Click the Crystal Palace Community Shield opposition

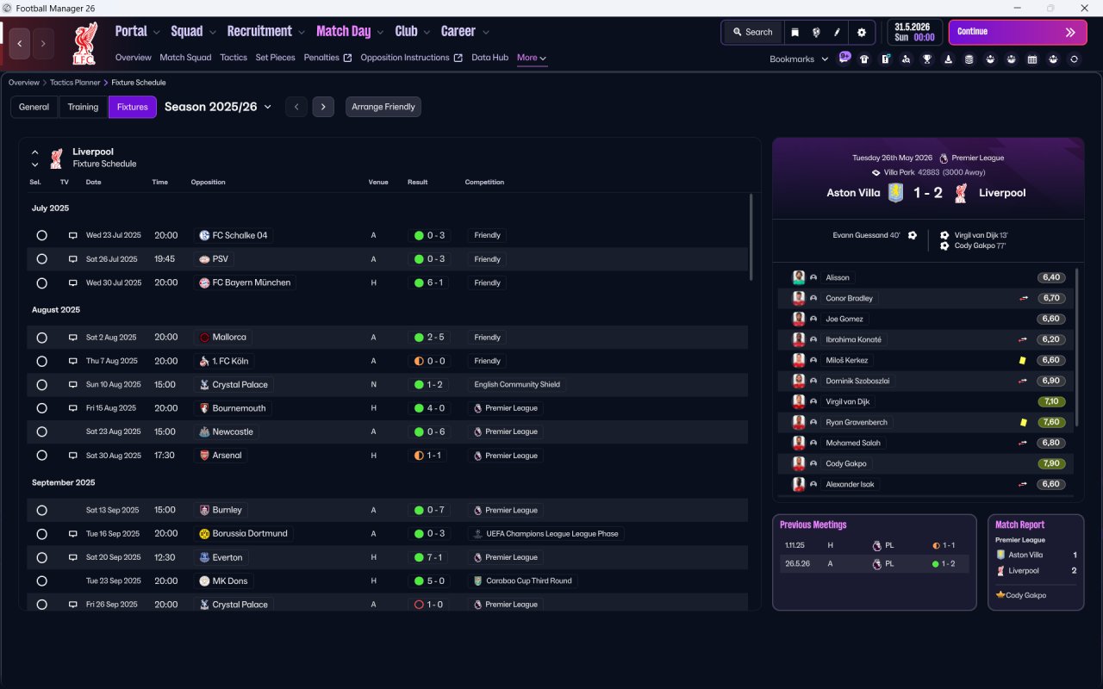(234, 385)
